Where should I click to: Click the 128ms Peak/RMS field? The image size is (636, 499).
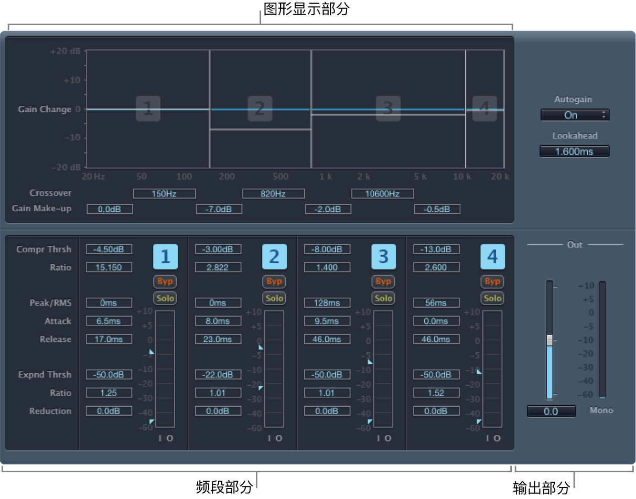[x=327, y=302]
